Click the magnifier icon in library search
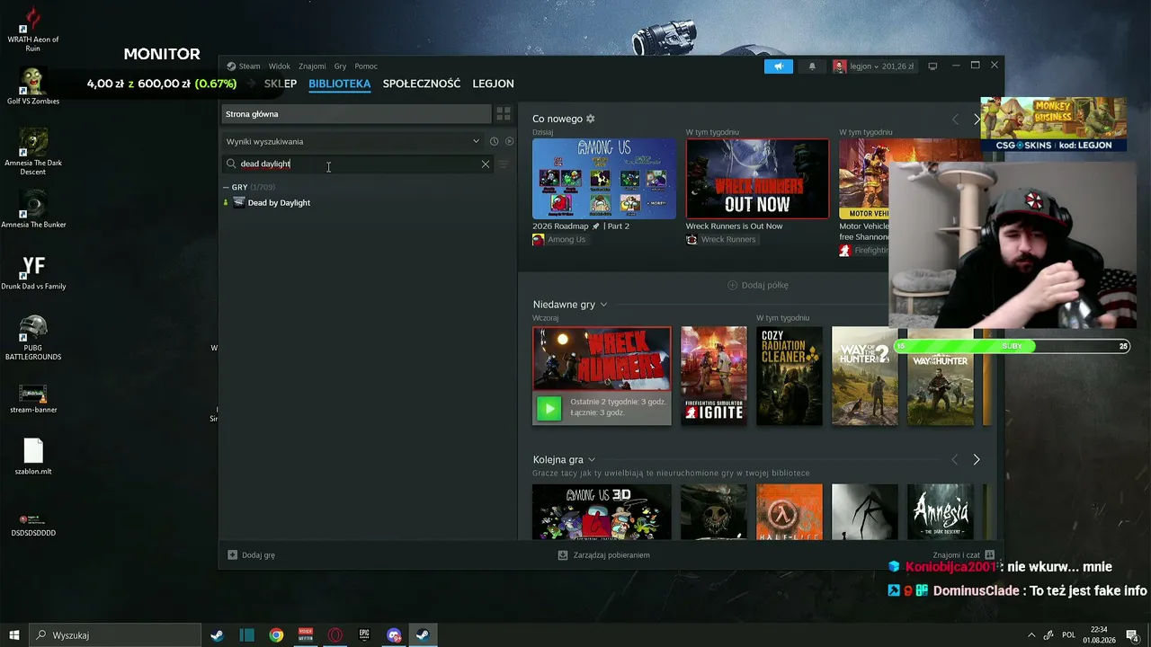The width and height of the screenshot is (1151, 647). pyautogui.click(x=231, y=164)
